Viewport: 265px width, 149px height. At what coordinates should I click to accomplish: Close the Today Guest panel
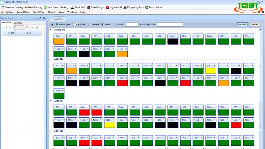click(44, 18)
